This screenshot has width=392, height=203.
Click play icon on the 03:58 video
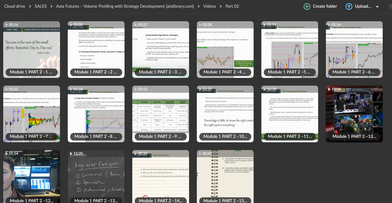(x=265, y=89)
